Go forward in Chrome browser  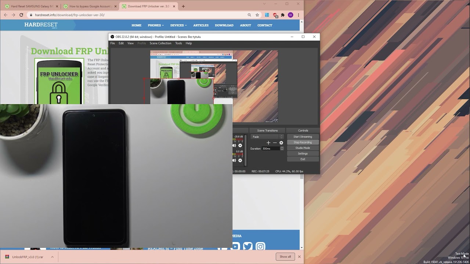pos(13,15)
